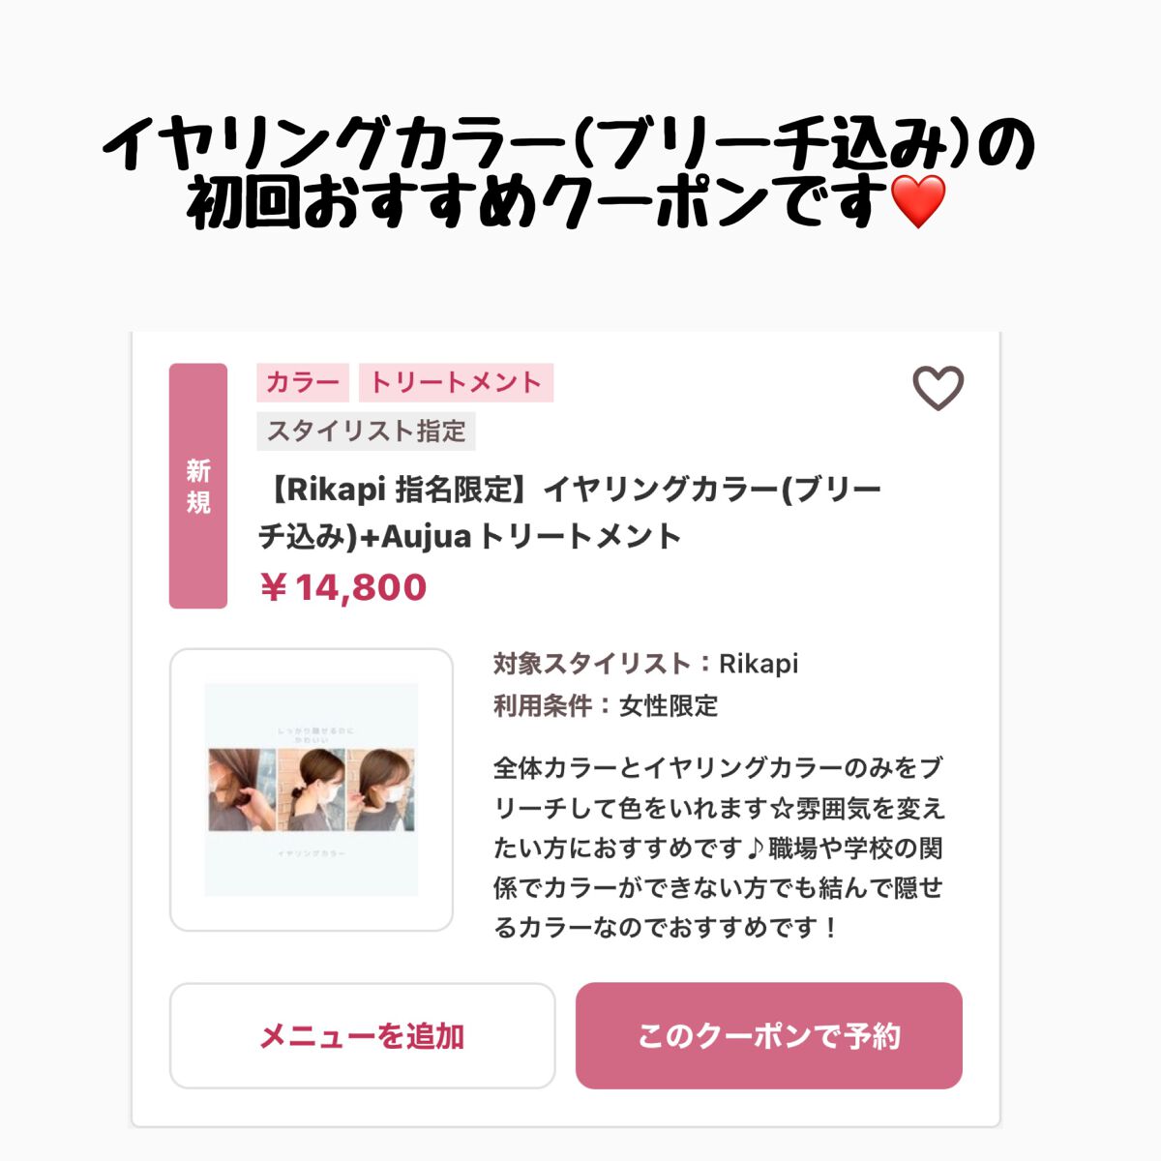Select the トリートメント category tag
The width and height of the screenshot is (1161, 1161).
tap(456, 382)
